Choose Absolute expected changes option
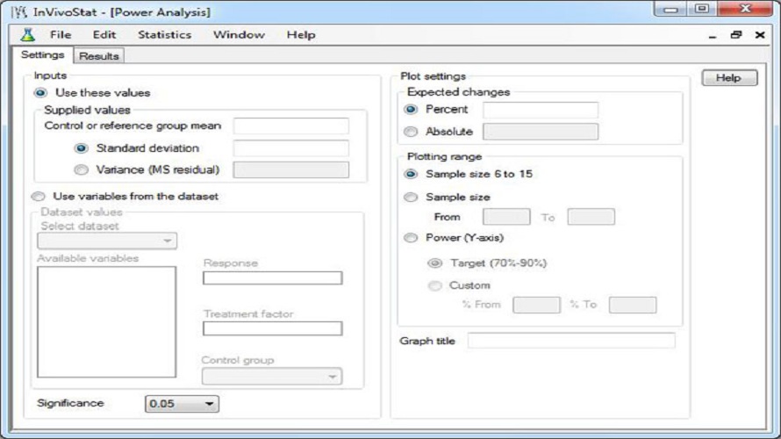 click(x=411, y=132)
